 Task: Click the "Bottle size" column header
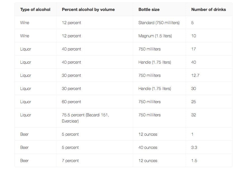tap(149, 10)
